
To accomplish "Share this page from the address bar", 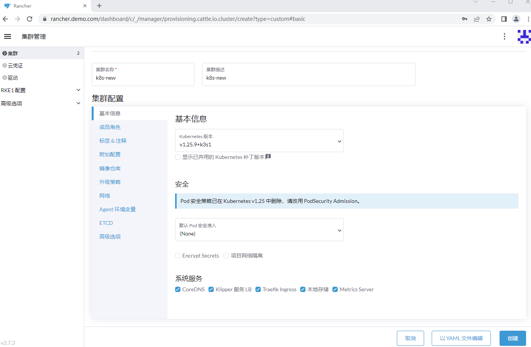I will [x=477, y=19].
